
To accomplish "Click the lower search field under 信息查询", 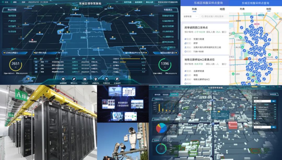I will coord(262,127).
